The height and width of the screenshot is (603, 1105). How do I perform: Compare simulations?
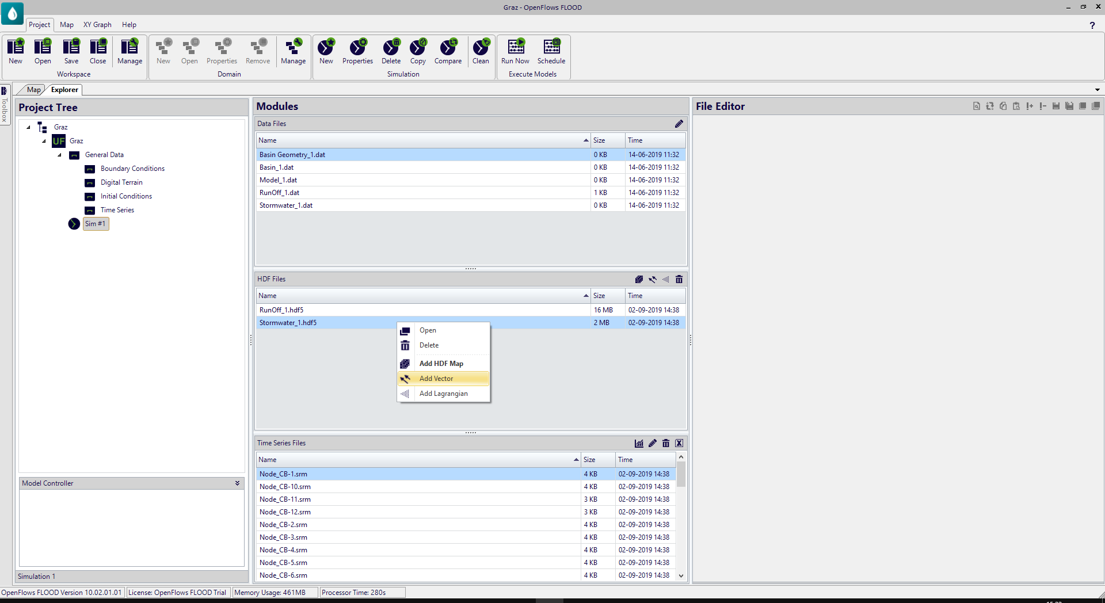448,52
